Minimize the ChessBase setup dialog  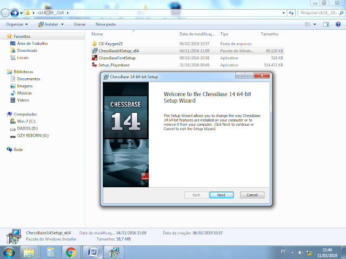pos(240,76)
